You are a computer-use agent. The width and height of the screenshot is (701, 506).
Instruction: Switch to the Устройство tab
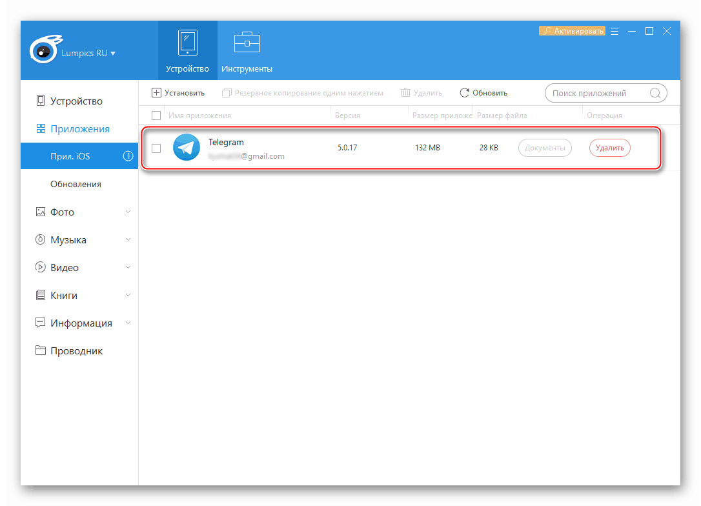[x=187, y=50]
